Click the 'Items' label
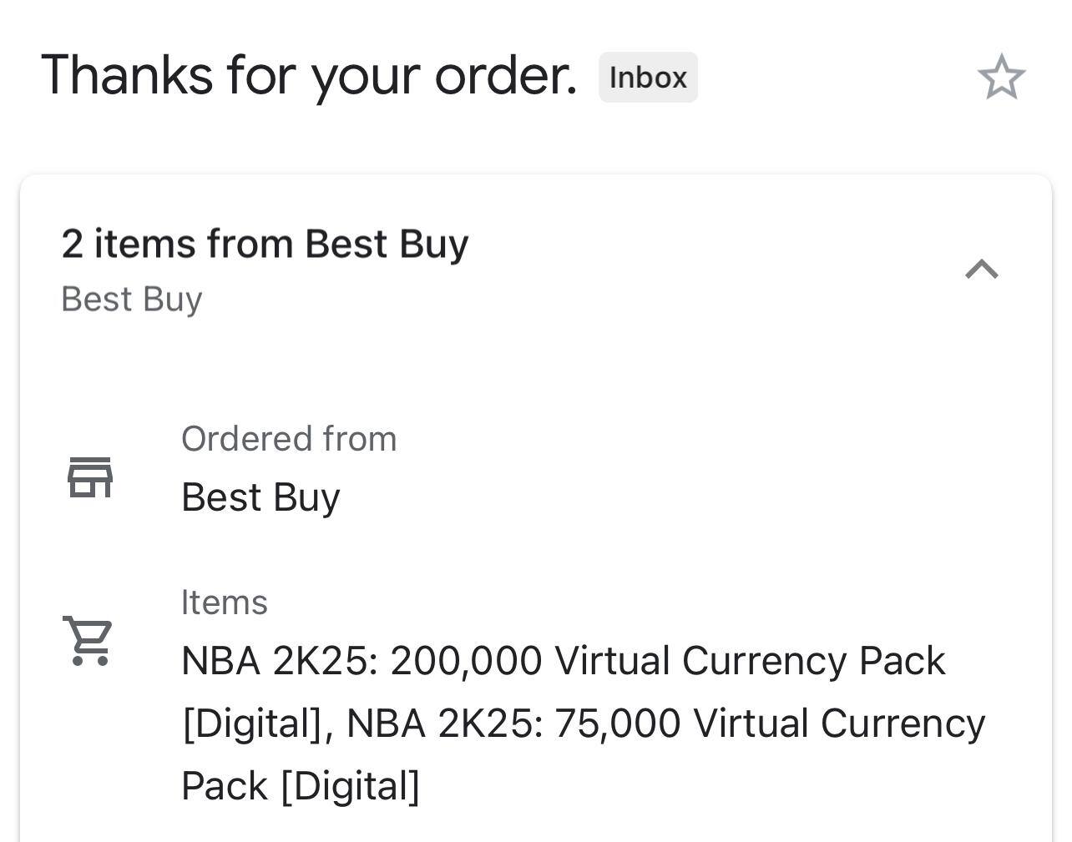Image resolution: width=1072 pixels, height=842 pixels. pos(224,603)
